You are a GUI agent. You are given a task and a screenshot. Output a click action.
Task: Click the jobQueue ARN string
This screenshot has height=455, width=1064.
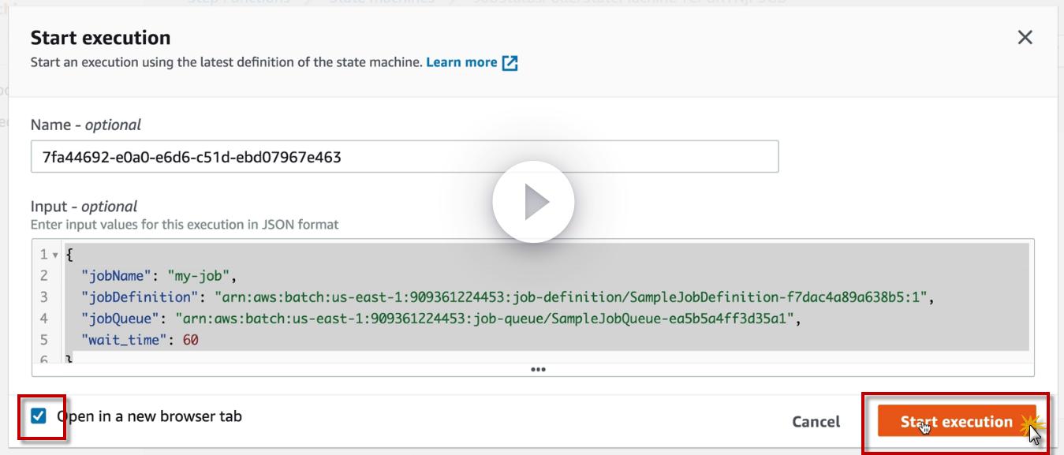(484, 319)
